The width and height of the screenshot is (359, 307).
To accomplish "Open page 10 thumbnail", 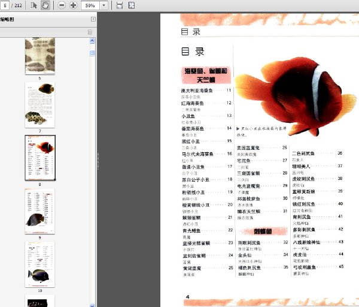I will point(40,264).
